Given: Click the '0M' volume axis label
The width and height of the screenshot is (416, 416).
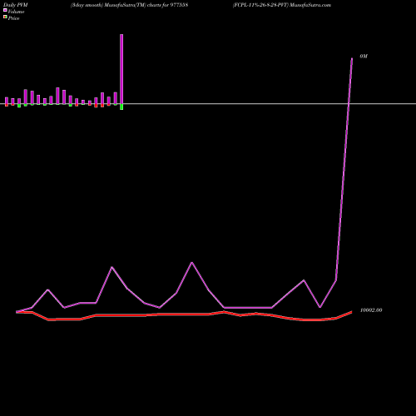Looking at the screenshot, I should coord(364,57).
